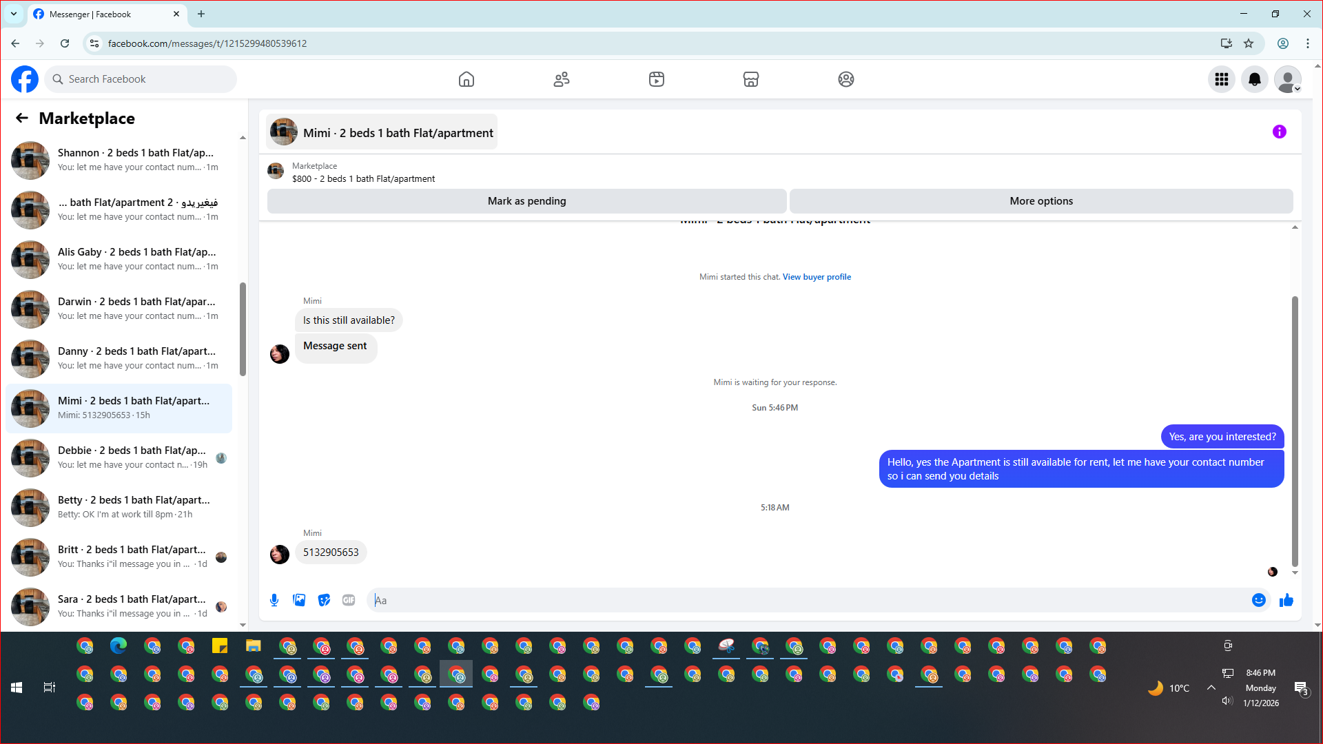
Task: Click the voice clip microphone icon
Action: point(274,600)
